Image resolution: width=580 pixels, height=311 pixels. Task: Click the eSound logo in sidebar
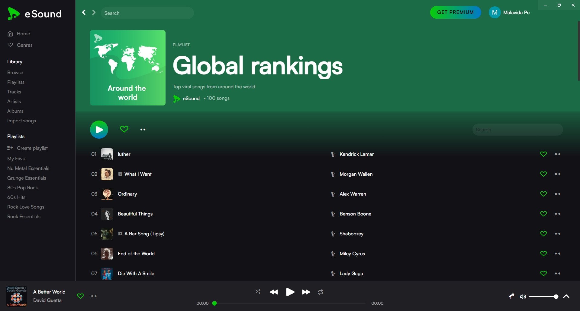point(34,14)
